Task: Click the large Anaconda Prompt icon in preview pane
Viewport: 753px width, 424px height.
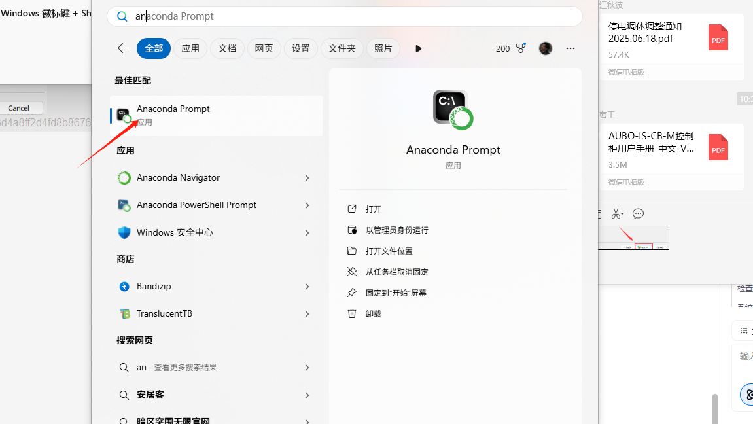Action: coord(453,109)
